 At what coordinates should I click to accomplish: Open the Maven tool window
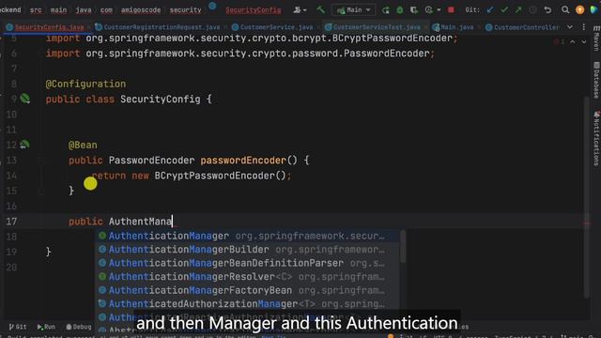pos(596,38)
